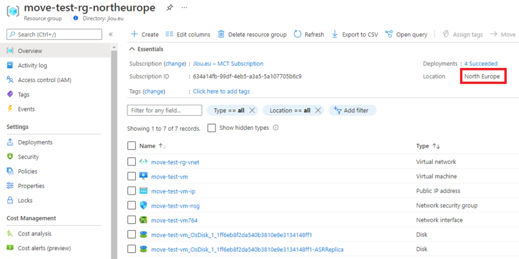The image size is (519, 259).
Task: Pin the resource group to dashboard
Action: pyautogui.click(x=169, y=8)
